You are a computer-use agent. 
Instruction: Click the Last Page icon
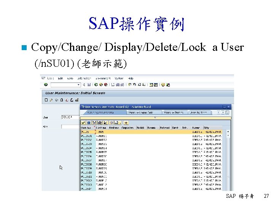(143, 85)
